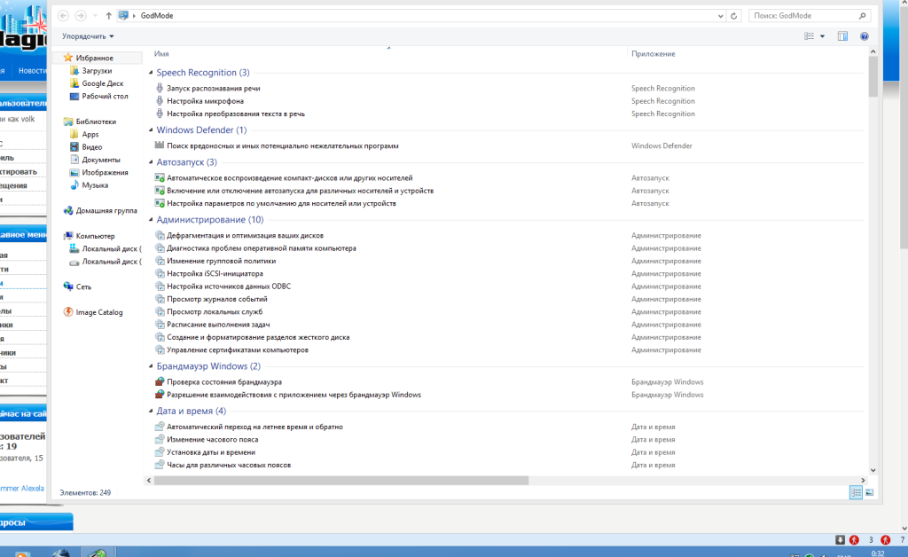Screen dimensions: 908x557
Task: Click the Компьютер icon in sidebar
Action: point(67,236)
